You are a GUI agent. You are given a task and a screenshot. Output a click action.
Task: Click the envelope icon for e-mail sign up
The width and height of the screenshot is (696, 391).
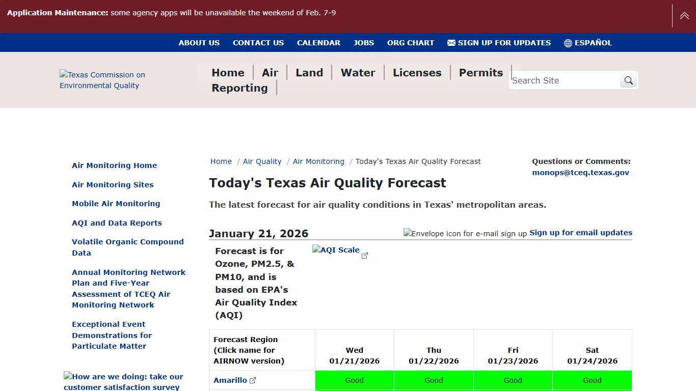pos(465,233)
